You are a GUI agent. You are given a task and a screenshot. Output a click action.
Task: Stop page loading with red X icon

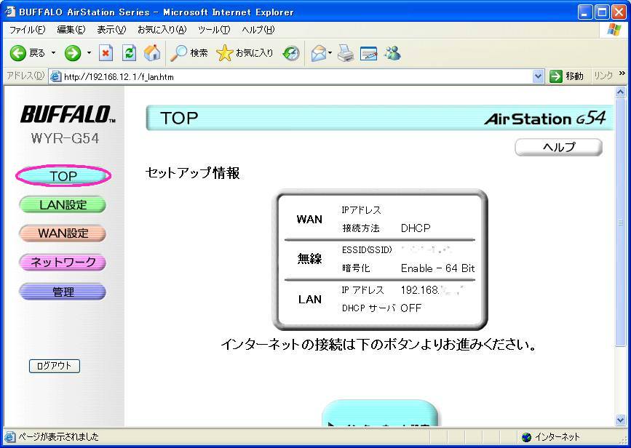pos(106,53)
